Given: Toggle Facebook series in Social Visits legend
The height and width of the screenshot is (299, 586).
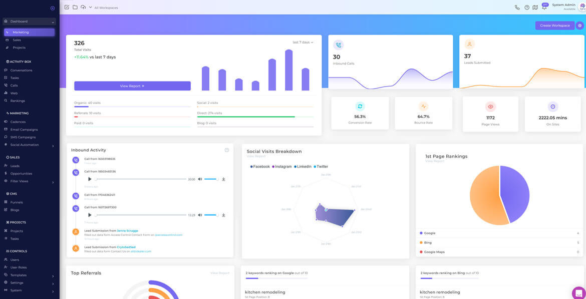Looking at the screenshot, I should click(260, 166).
